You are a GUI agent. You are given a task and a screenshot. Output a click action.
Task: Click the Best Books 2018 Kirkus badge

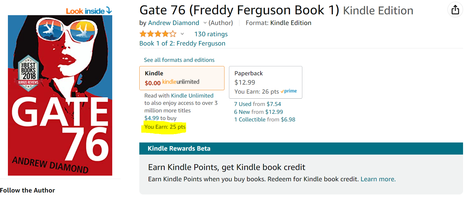coord(28,73)
